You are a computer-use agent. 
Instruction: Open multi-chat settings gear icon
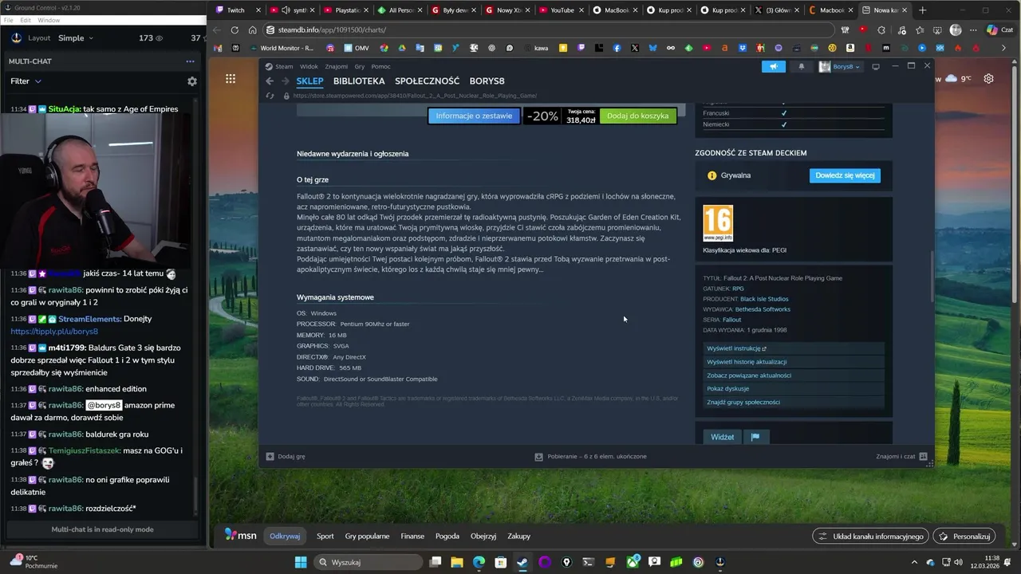(x=191, y=81)
